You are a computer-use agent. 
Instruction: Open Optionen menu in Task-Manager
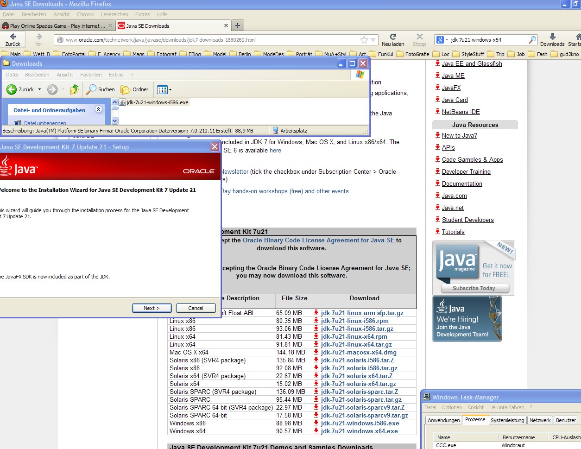click(452, 407)
